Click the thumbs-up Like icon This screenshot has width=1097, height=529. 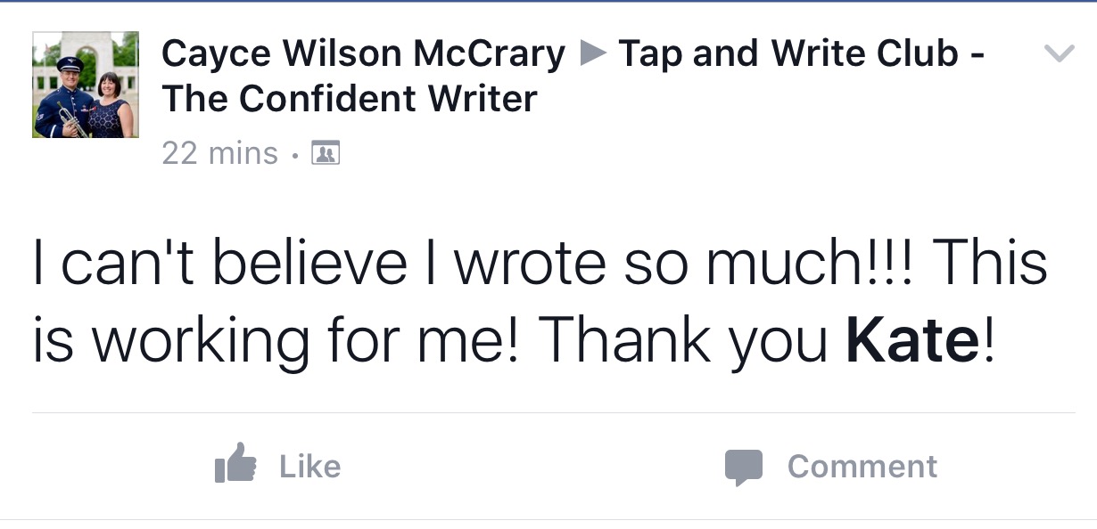coord(235,463)
